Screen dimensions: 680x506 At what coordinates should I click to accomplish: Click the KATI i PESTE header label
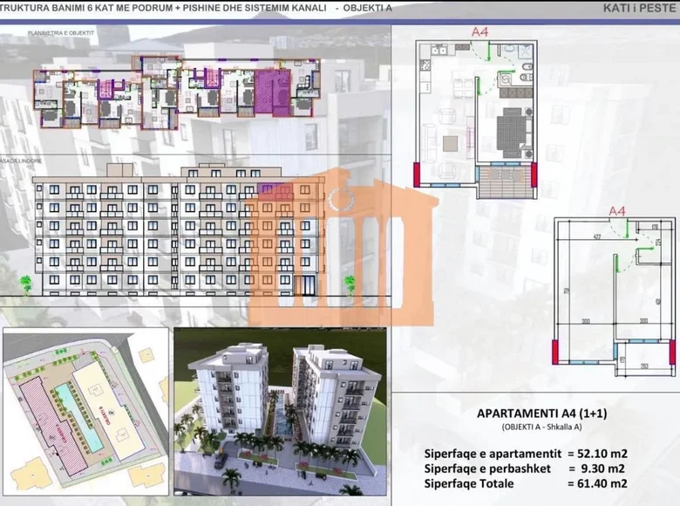[639, 8]
